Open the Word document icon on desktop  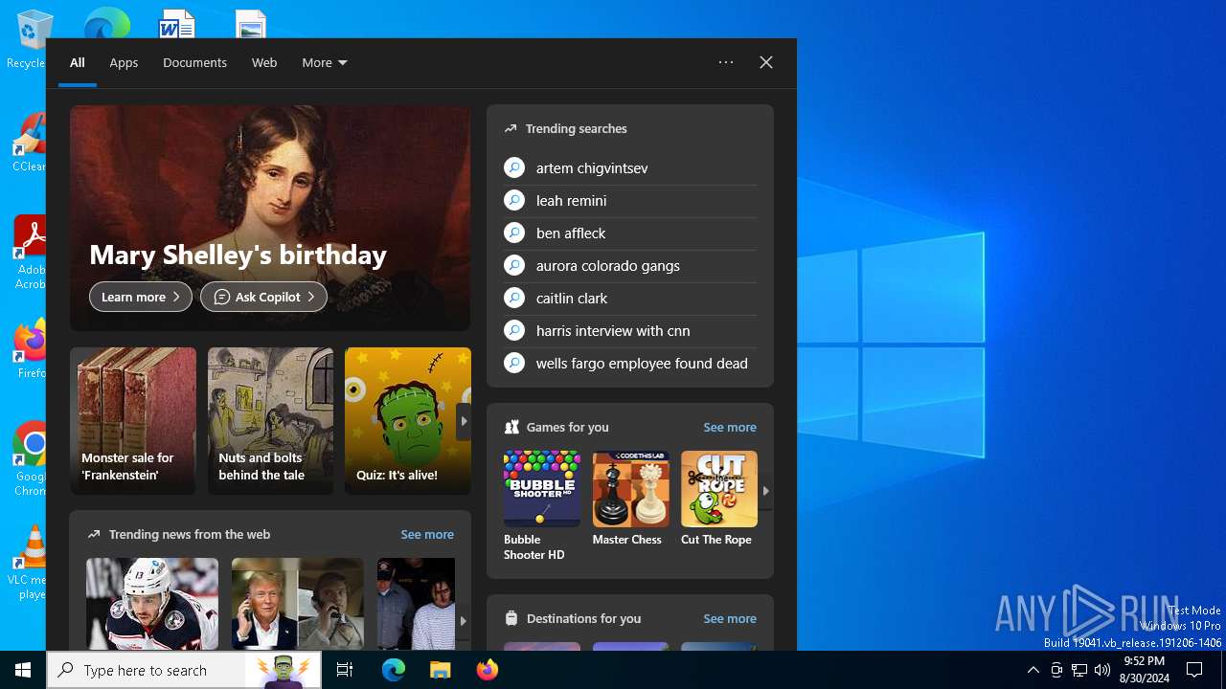177,23
